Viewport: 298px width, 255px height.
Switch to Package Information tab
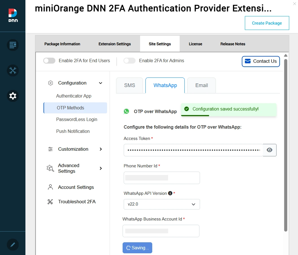click(62, 44)
